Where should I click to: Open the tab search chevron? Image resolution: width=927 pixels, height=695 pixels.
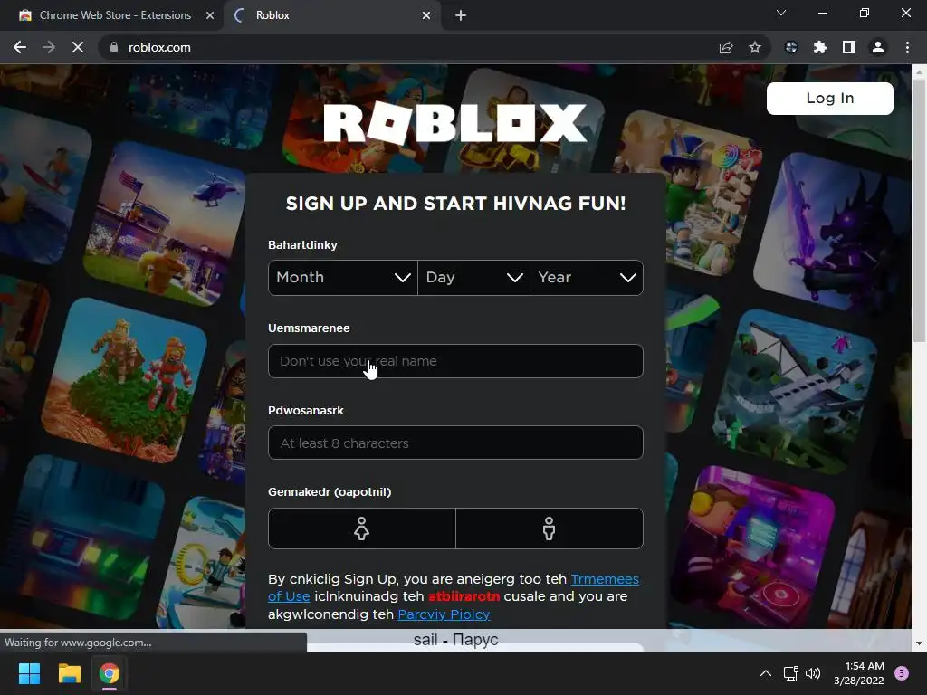click(x=781, y=13)
